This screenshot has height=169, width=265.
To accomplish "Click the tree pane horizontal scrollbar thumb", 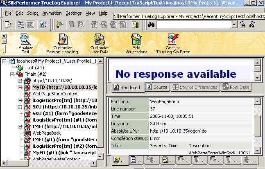I will coord(18,163).
